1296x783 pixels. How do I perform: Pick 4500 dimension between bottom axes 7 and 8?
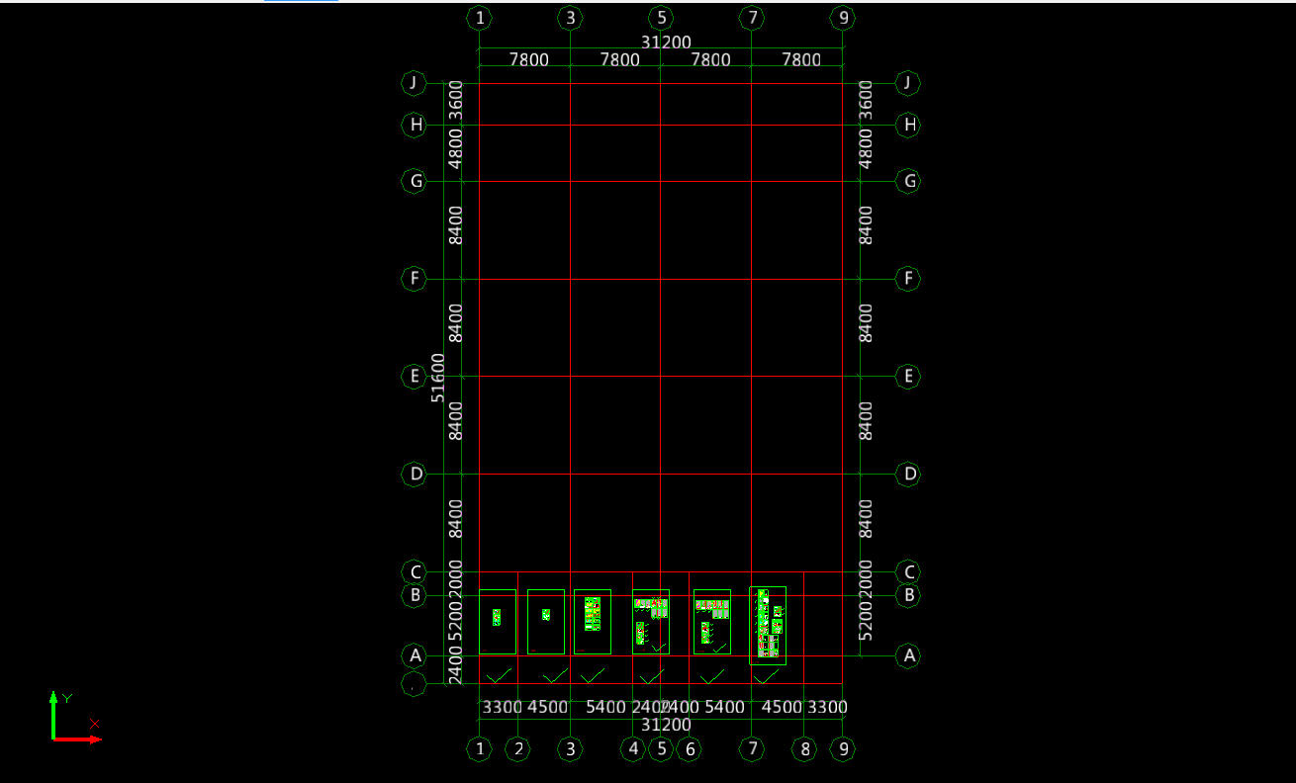tap(782, 707)
